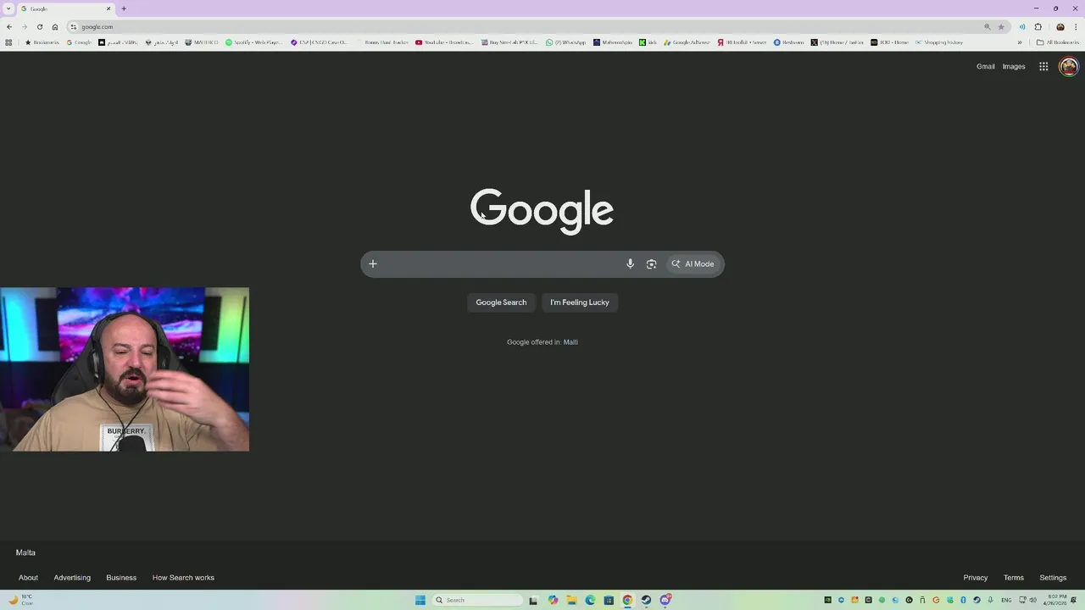Open Microsoft Store from the taskbar

point(609,600)
